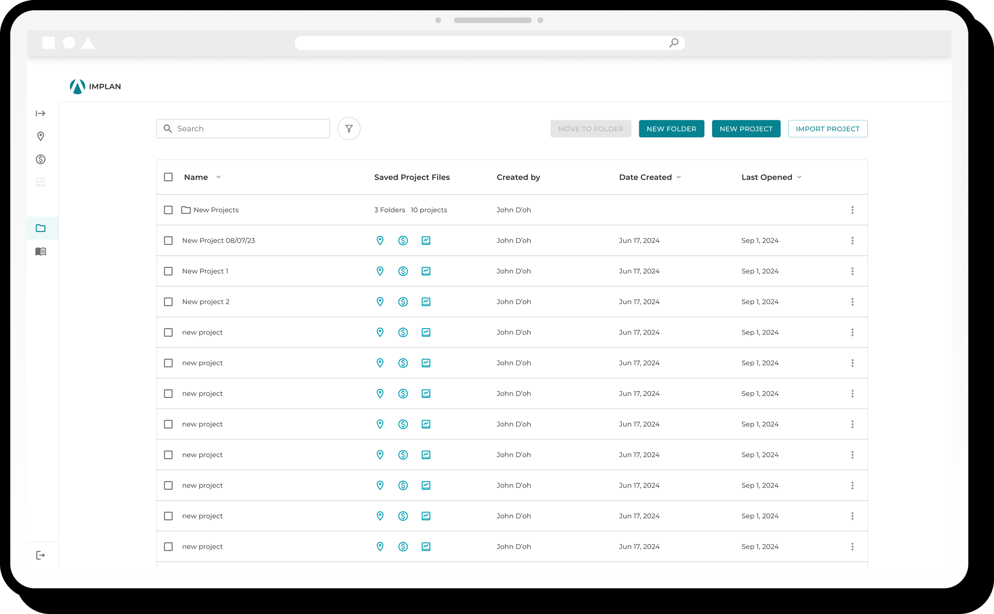Screen dimensions: 994x614
Task: Open Regions via sidebar location pin icon
Action: point(41,136)
